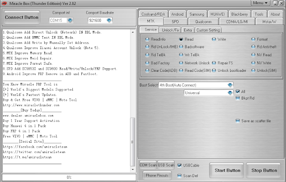The height and width of the screenshot is (182, 286).
Task: Open Phone Pinouts
Action: coord(157,175)
